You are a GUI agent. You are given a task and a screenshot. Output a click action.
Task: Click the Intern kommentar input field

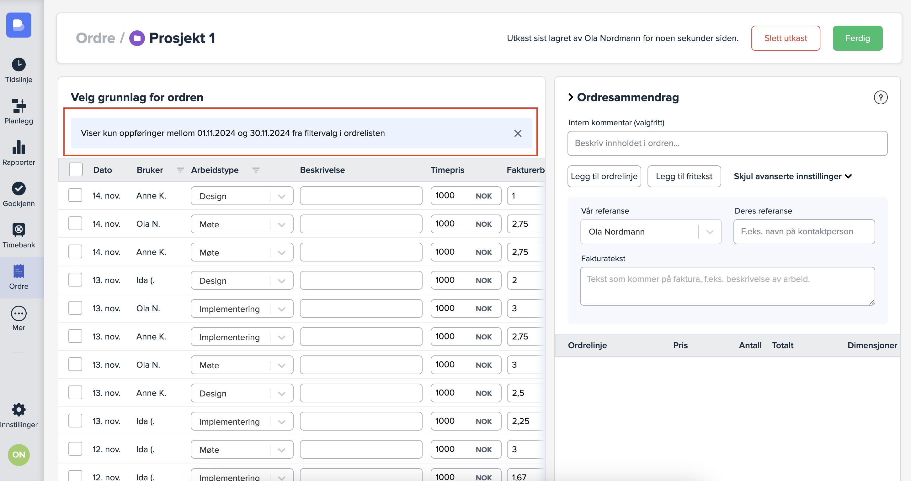click(727, 143)
